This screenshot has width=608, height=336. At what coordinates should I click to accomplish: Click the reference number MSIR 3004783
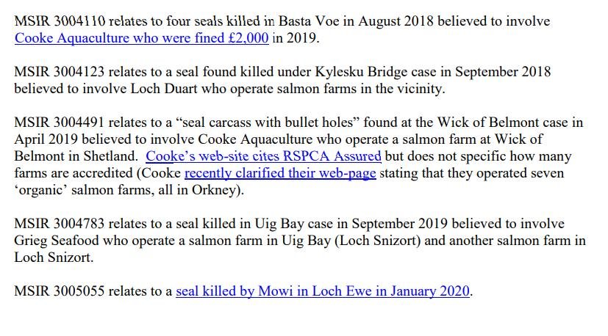(61, 224)
